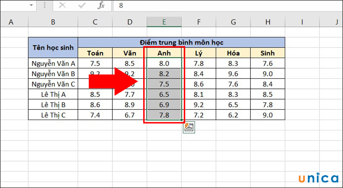Image resolution: width=343 pixels, height=188 pixels.
Task: Click the 'Điểm trung bình môn học' merged header
Action: click(181, 42)
